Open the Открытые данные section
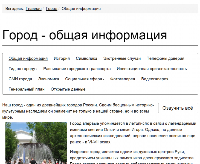The width and height of the screenshot is (200, 164). (68, 89)
